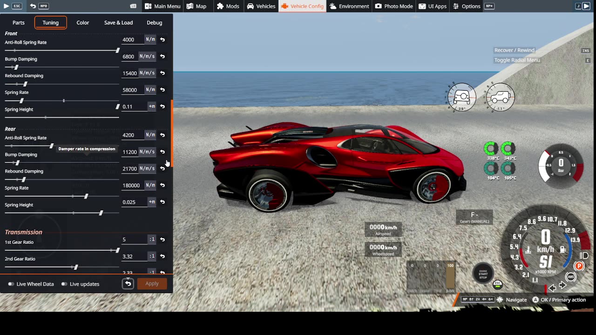Click the ESC stability indicator icon

pos(497,284)
